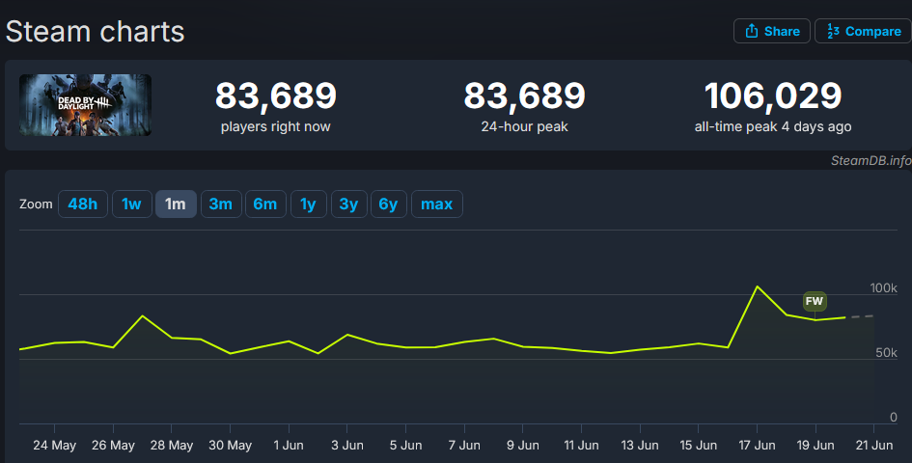The image size is (912, 463).
Task: Select the 1m zoom range
Action: [x=176, y=204]
